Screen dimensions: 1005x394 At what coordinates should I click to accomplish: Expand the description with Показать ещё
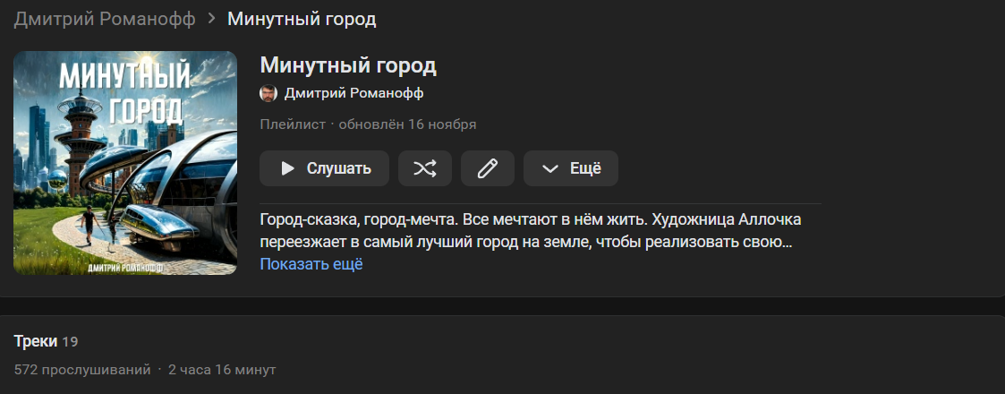click(x=311, y=264)
